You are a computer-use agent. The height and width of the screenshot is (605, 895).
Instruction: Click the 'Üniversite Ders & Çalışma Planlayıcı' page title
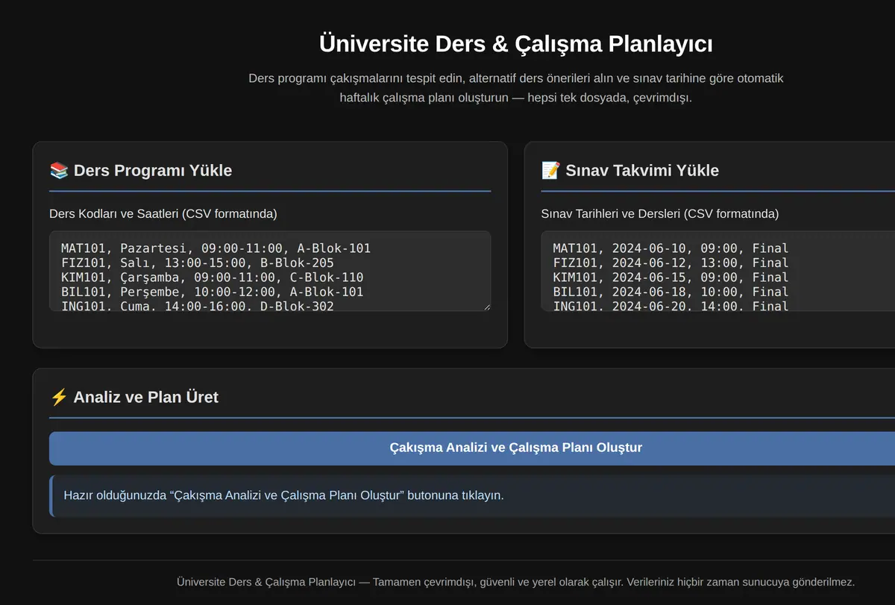(516, 44)
